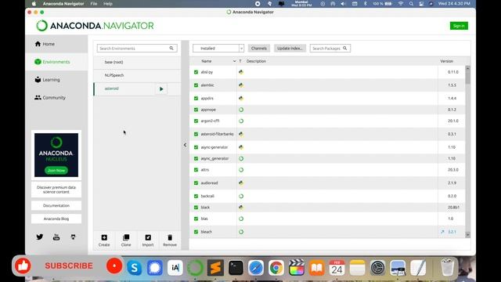Viewport: 501px width, 282px height.
Task: Click the Import environment icon
Action: pos(148,237)
